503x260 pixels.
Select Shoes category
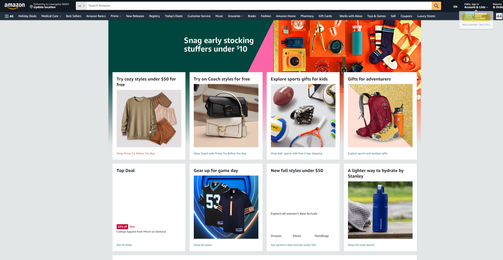click(297, 236)
